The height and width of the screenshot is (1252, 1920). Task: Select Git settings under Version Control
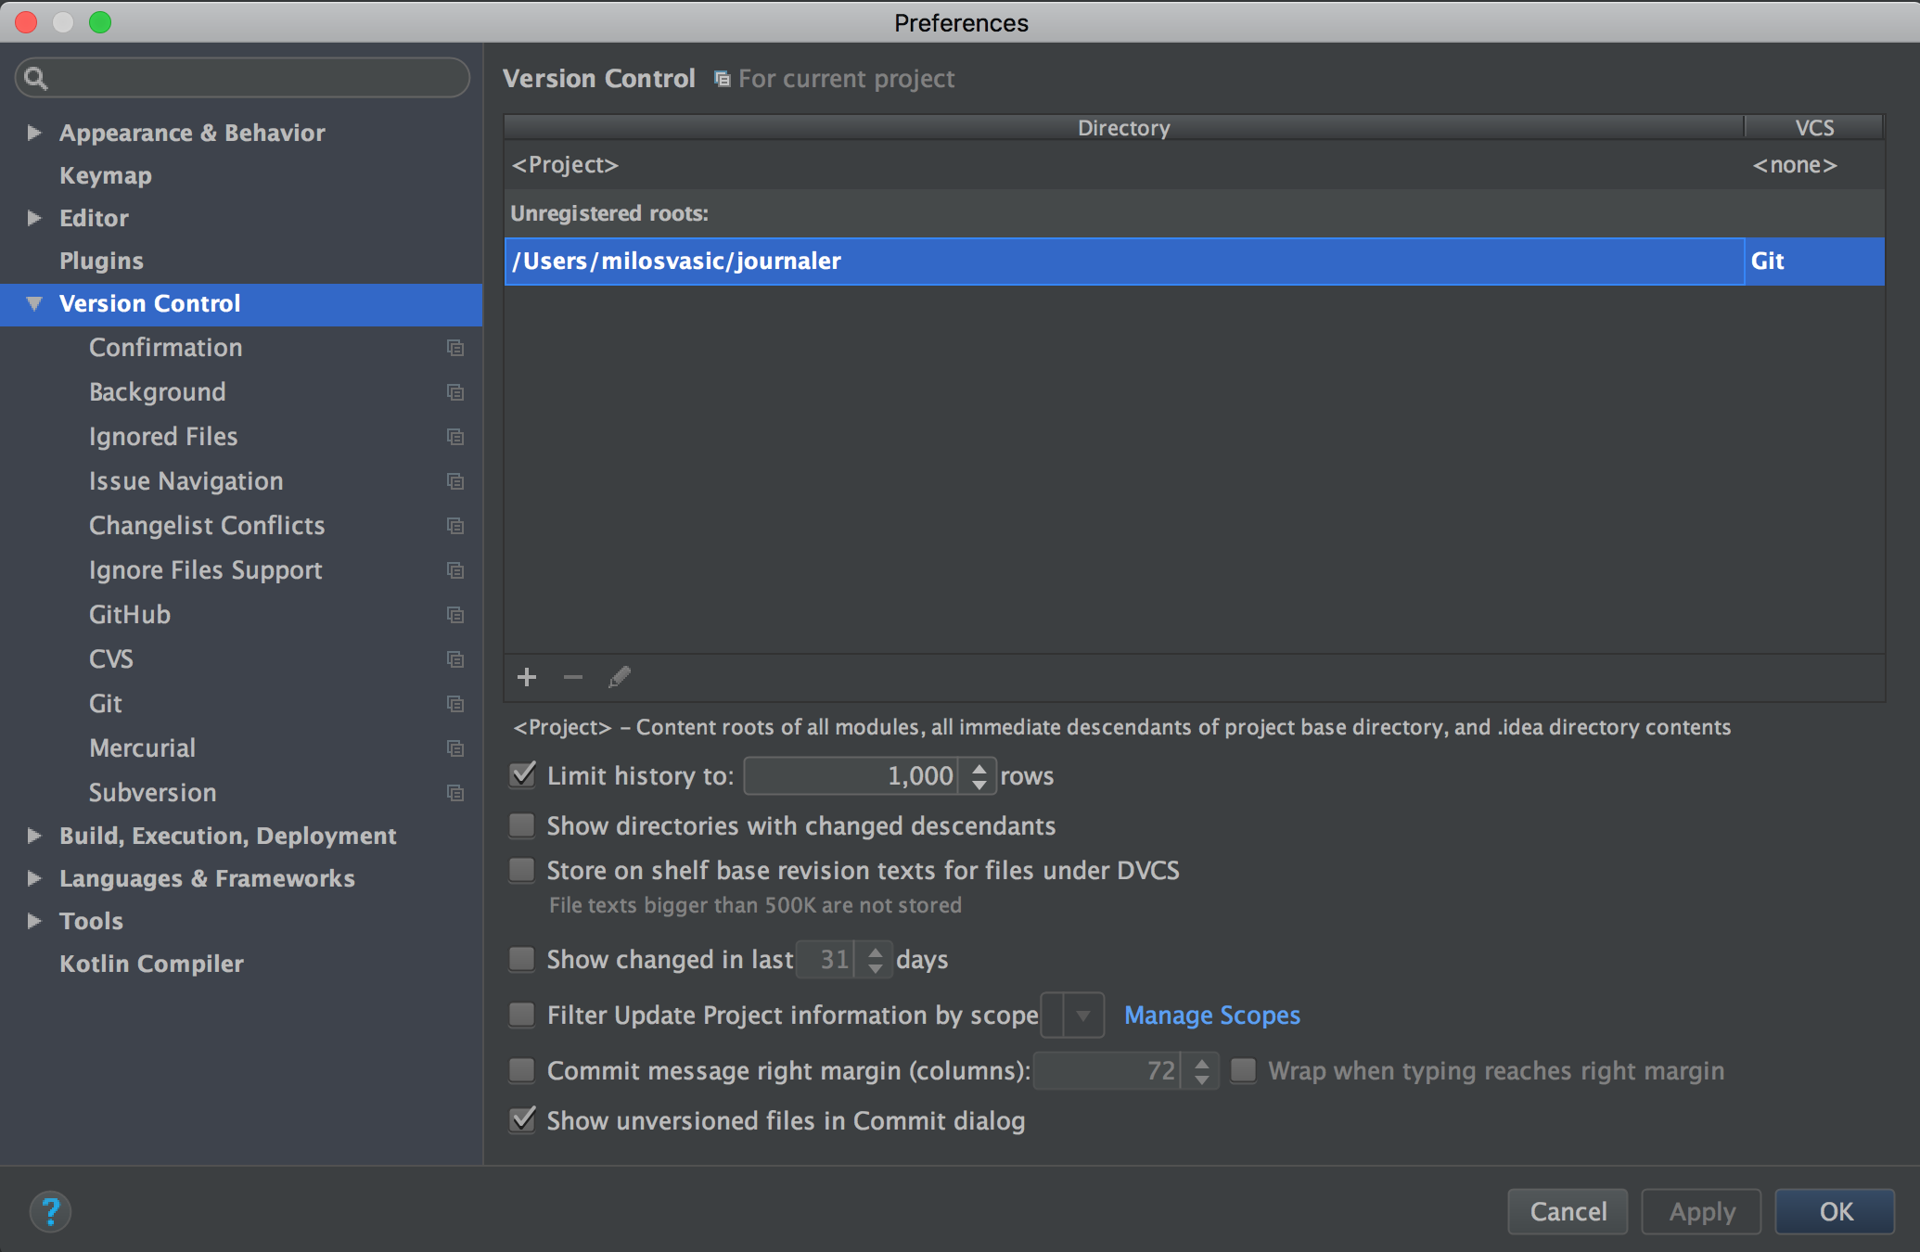tap(106, 704)
